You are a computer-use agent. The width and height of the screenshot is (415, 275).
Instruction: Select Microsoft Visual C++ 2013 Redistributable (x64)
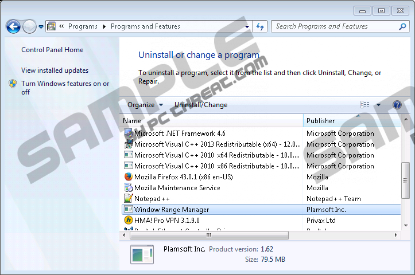218,144
